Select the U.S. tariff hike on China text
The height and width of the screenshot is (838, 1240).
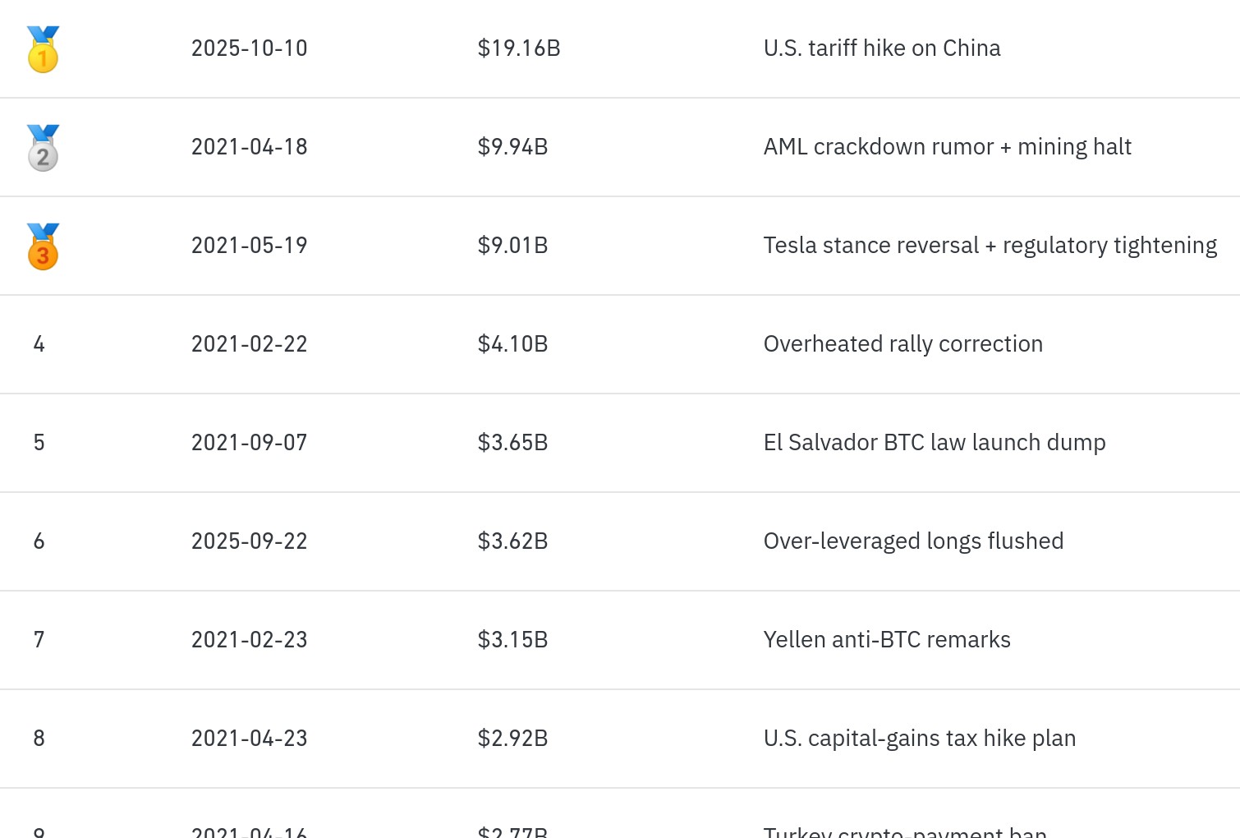pos(881,48)
